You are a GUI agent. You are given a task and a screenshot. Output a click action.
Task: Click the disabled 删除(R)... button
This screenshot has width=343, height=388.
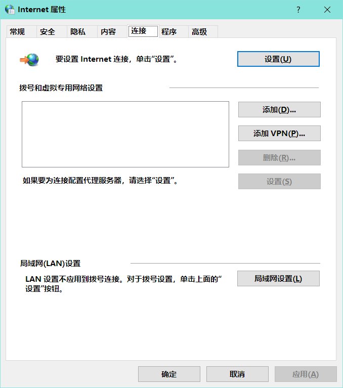pos(279,157)
